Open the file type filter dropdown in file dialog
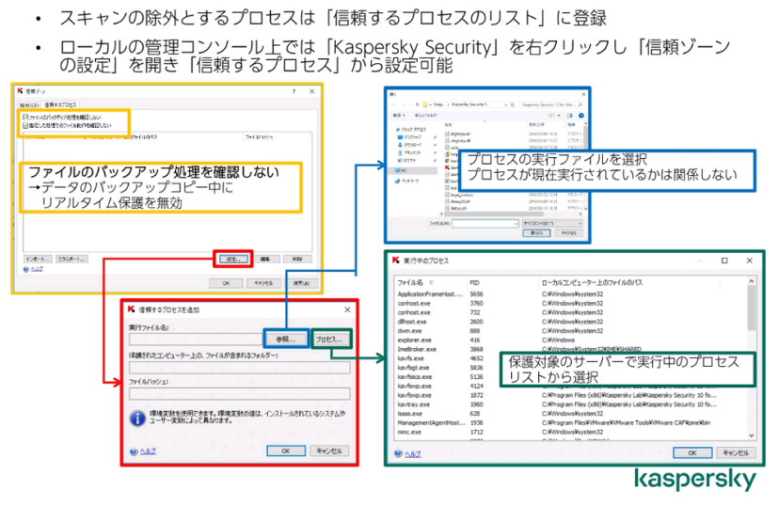The height and width of the screenshot is (506, 779). [552, 224]
